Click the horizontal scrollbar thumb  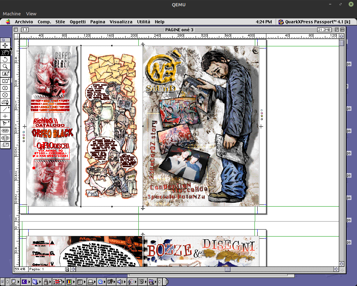click(x=227, y=269)
